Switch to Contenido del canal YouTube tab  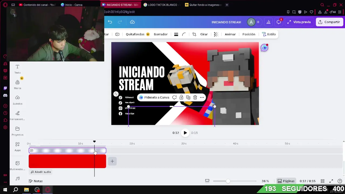pyautogui.click(x=37, y=5)
